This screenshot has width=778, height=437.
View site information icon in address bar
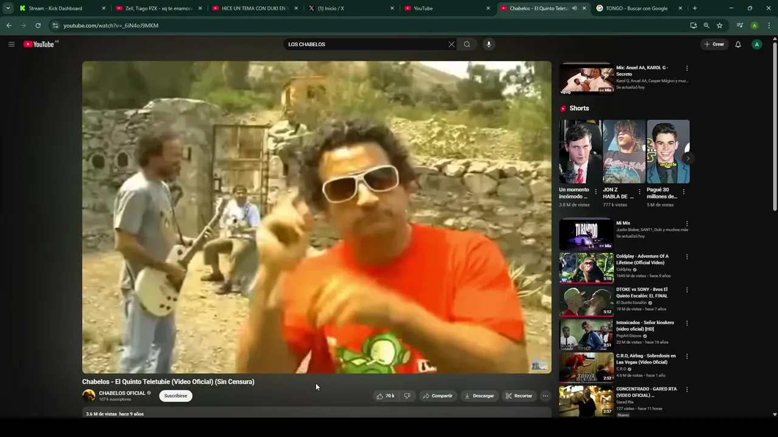click(55, 25)
